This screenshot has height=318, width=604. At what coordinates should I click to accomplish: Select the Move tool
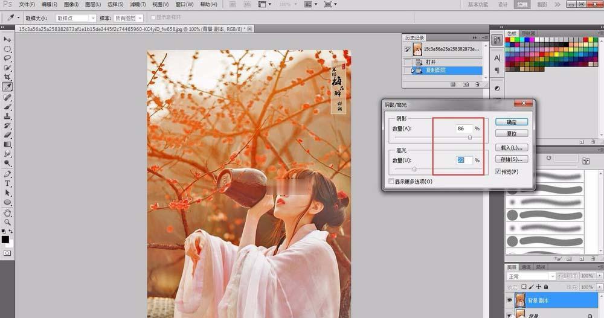(8, 39)
